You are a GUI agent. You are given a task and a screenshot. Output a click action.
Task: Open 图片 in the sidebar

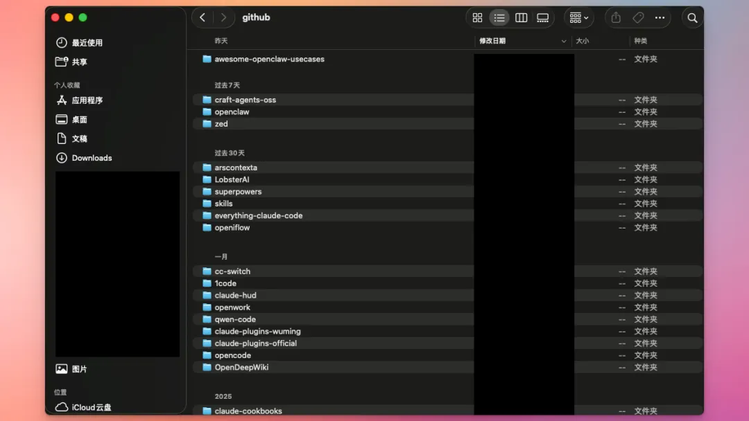[x=71, y=368]
